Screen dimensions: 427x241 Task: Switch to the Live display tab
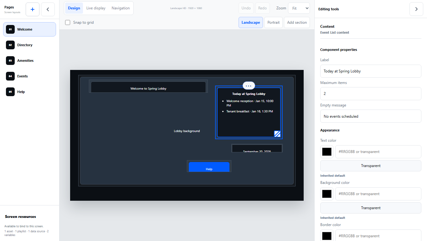tap(96, 8)
